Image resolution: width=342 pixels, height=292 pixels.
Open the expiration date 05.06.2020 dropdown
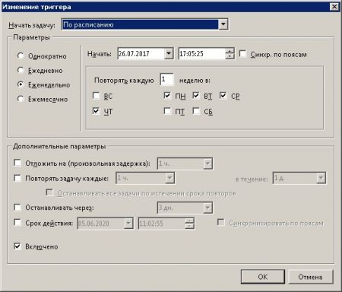(x=128, y=224)
